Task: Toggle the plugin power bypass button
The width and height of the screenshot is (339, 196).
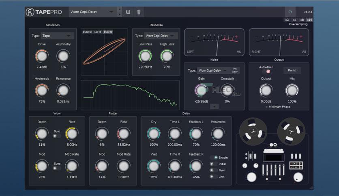Action: click(x=290, y=12)
